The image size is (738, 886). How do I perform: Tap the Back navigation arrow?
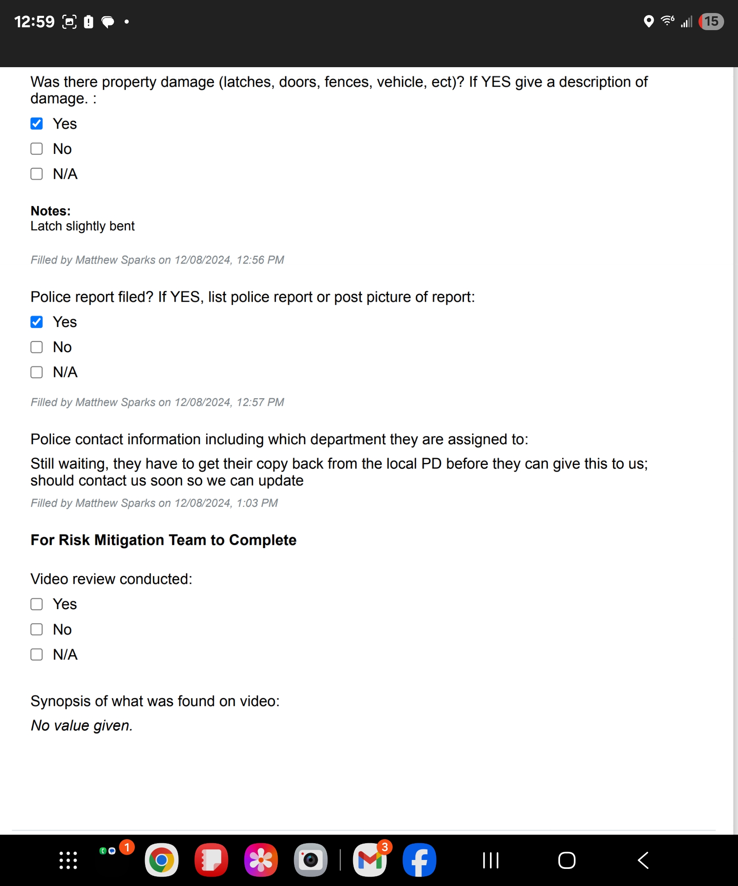click(643, 860)
